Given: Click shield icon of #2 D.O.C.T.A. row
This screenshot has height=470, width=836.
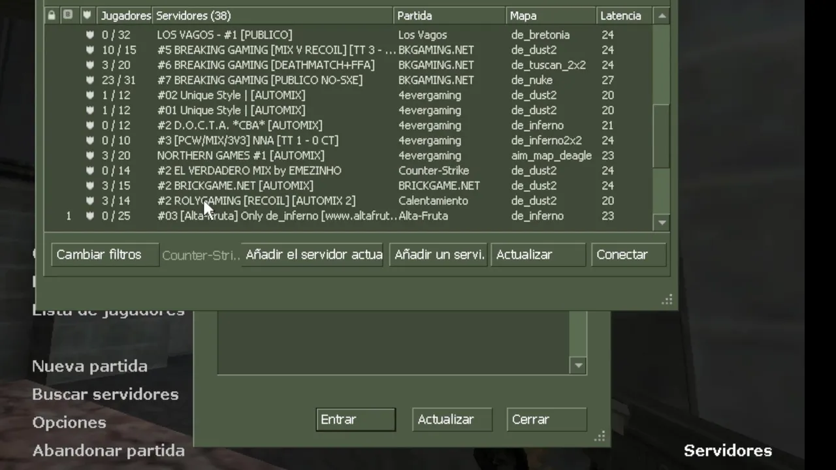Looking at the screenshot, I should [x=90, y=125].
